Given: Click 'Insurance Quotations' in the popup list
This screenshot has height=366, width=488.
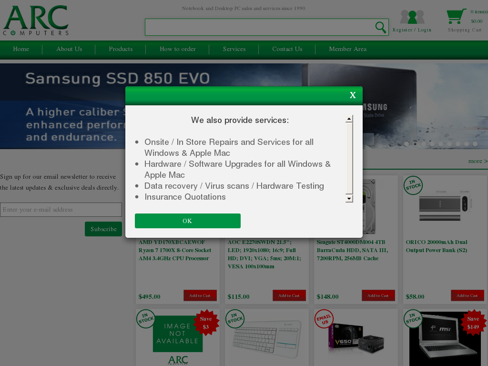Looking at the screenshot, I should point(185,197).
